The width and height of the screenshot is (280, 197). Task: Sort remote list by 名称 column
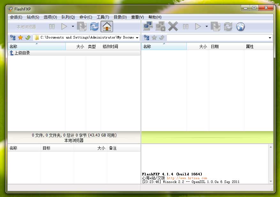(164, 46)
